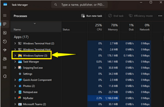Click Run new task button
The width and height of the screenshot is (164, 107).
92,16
